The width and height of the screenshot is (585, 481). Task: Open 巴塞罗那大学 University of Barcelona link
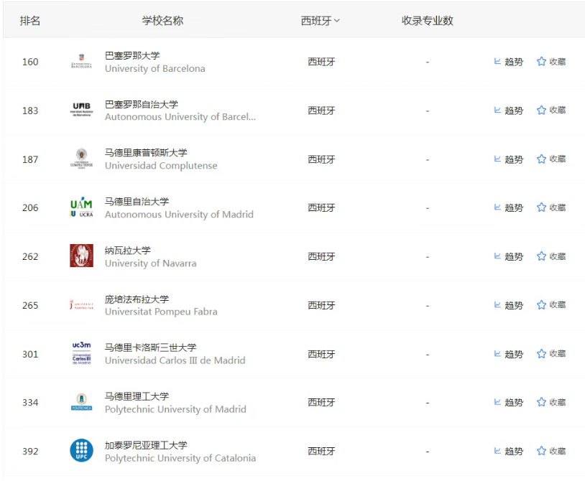(x=132, y=56)
